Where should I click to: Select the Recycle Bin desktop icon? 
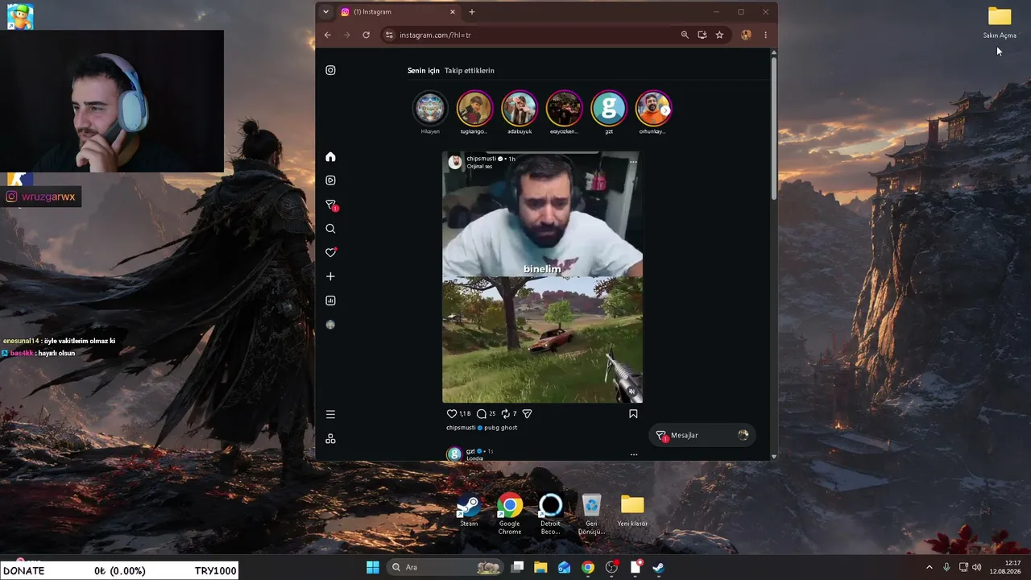[591, 514]
